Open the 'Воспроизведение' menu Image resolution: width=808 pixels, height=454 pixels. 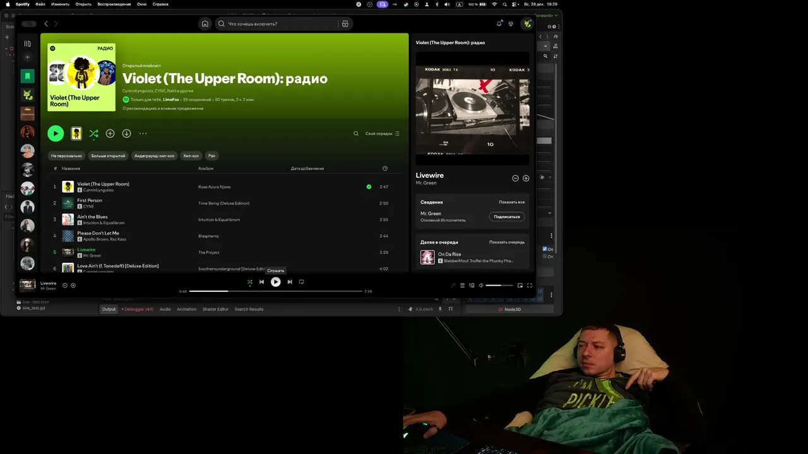click(114, 4)
